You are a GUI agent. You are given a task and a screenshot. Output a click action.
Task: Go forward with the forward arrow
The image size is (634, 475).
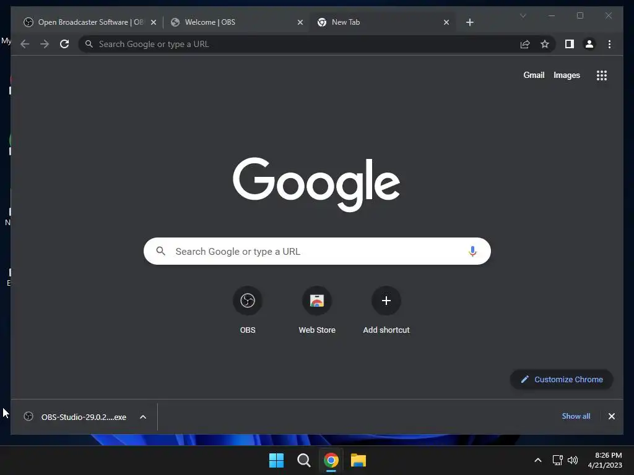click(x=45, y=44)
